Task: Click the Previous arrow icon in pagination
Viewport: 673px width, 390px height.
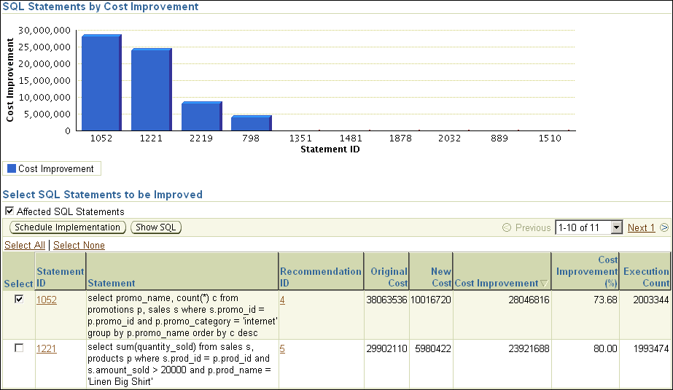Action: (x=507, y=227)
